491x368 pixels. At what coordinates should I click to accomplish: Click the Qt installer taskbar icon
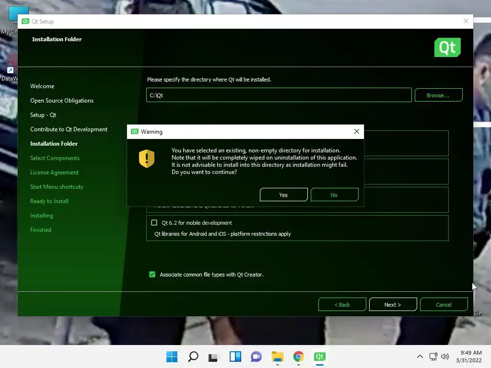click(319, 356)
